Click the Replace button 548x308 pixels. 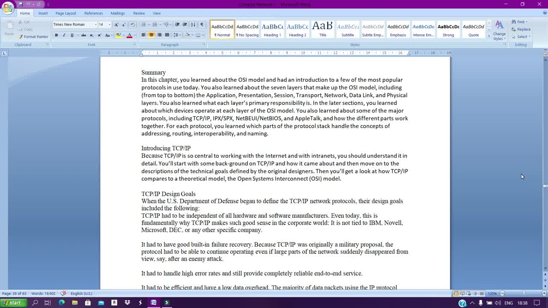coord(521,29)
